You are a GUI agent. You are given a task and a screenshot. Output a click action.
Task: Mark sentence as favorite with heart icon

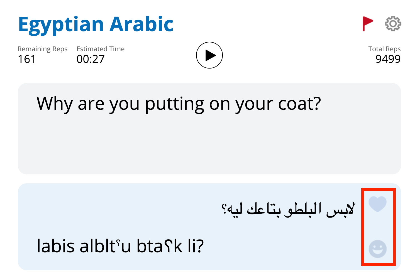tap(378, 204)
